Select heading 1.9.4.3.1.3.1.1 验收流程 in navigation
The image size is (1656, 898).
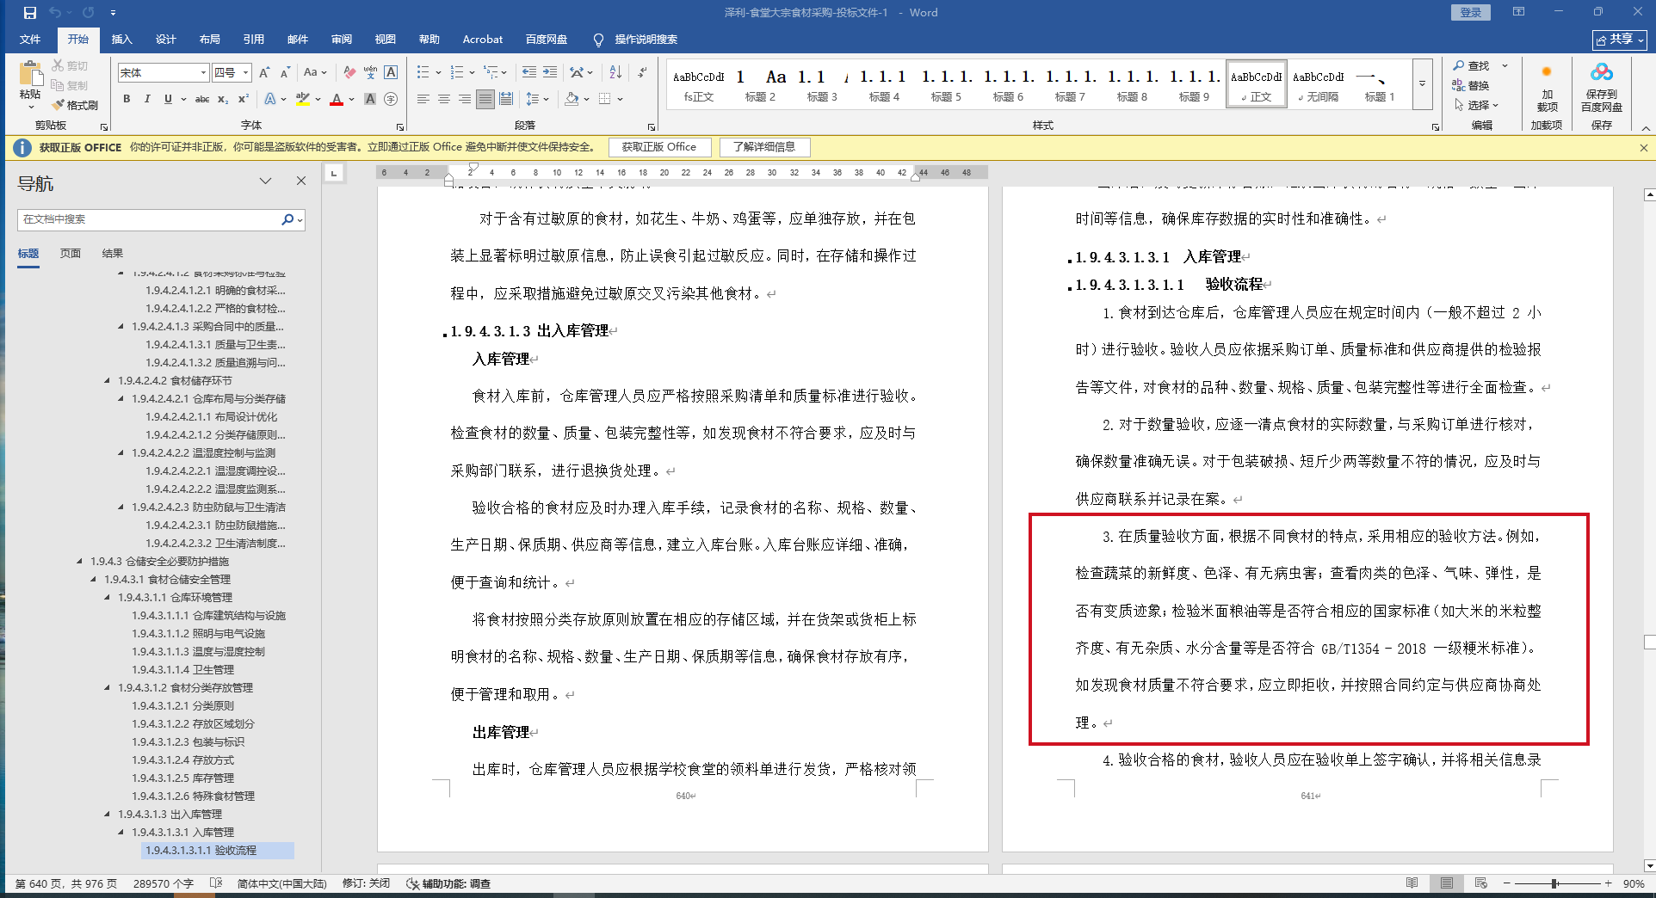[x=219, y=851]
